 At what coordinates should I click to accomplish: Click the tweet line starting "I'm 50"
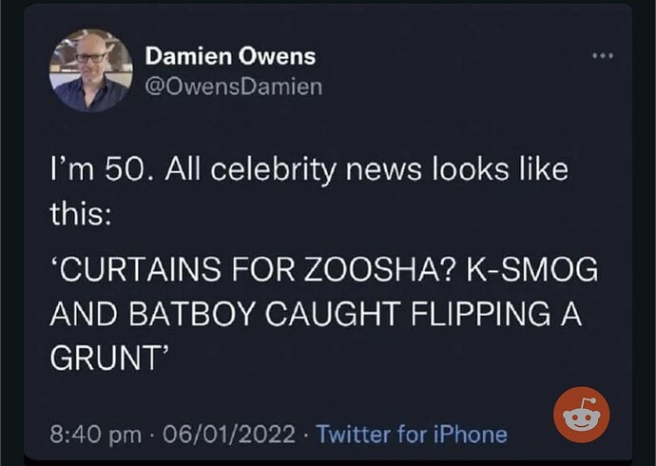[309, 170]
